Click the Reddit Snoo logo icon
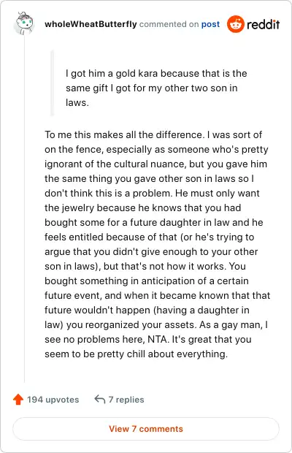This screenshot has width=292, height=453. pos(236,24)
